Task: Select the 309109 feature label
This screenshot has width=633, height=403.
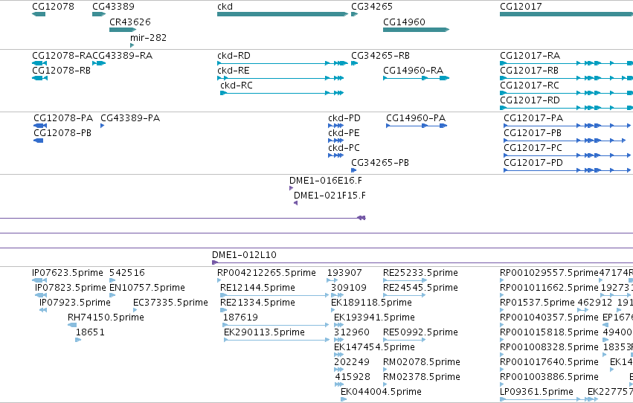Action: pos(349,288)
